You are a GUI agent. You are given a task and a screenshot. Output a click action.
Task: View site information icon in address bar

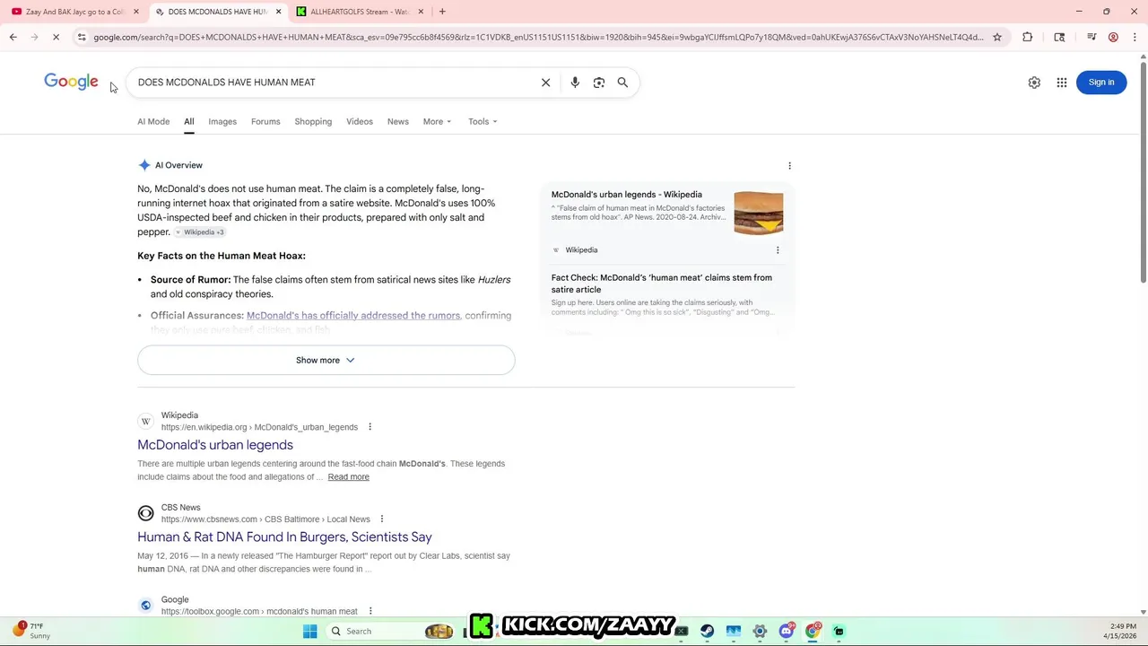pyautogui.click(x=82, y=37)
